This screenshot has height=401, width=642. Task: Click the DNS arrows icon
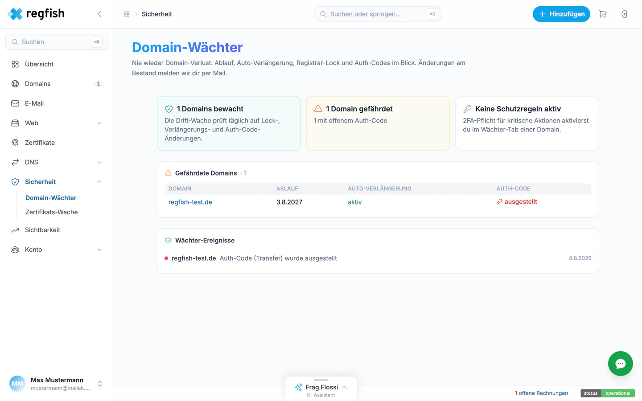pos(15,162)
